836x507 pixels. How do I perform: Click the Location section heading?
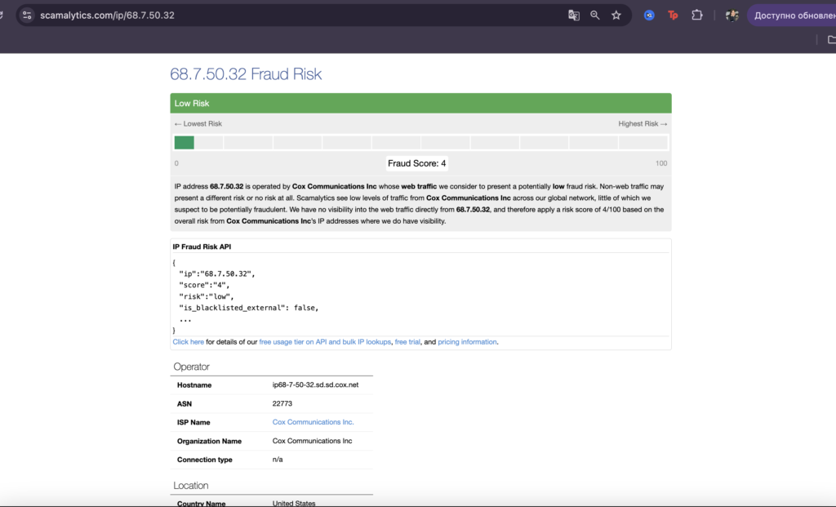pos(191,486)
